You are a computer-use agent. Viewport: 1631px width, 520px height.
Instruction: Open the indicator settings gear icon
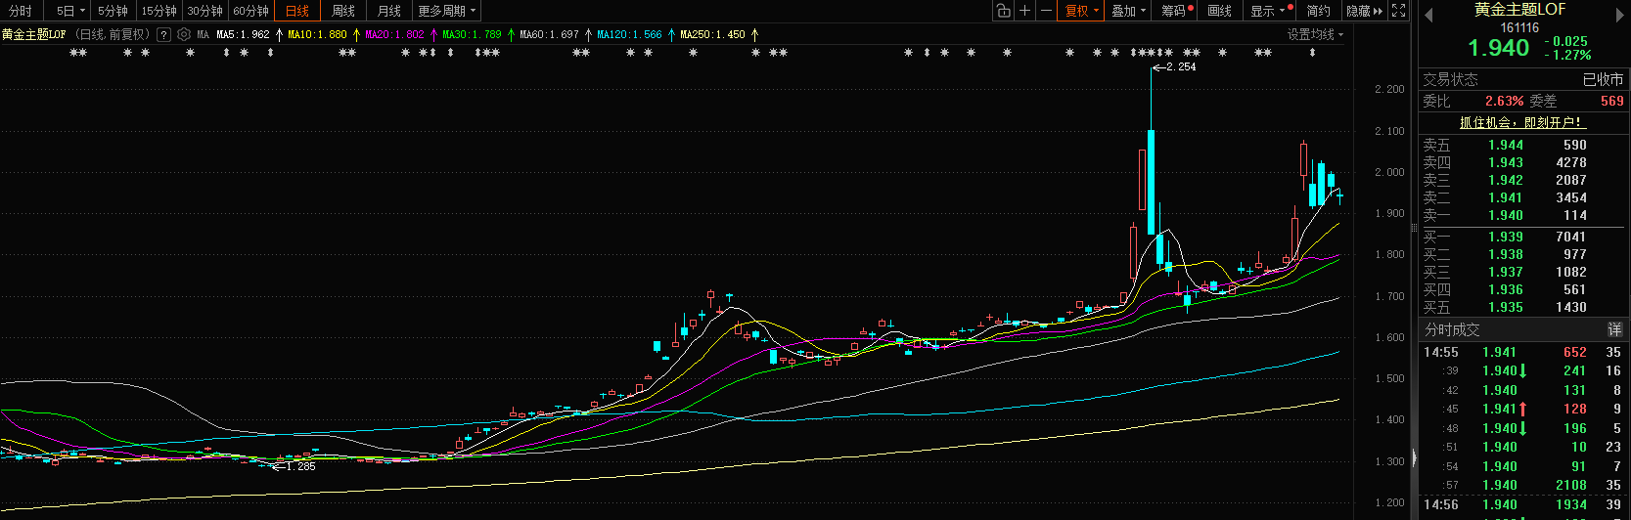click(183, 34)
